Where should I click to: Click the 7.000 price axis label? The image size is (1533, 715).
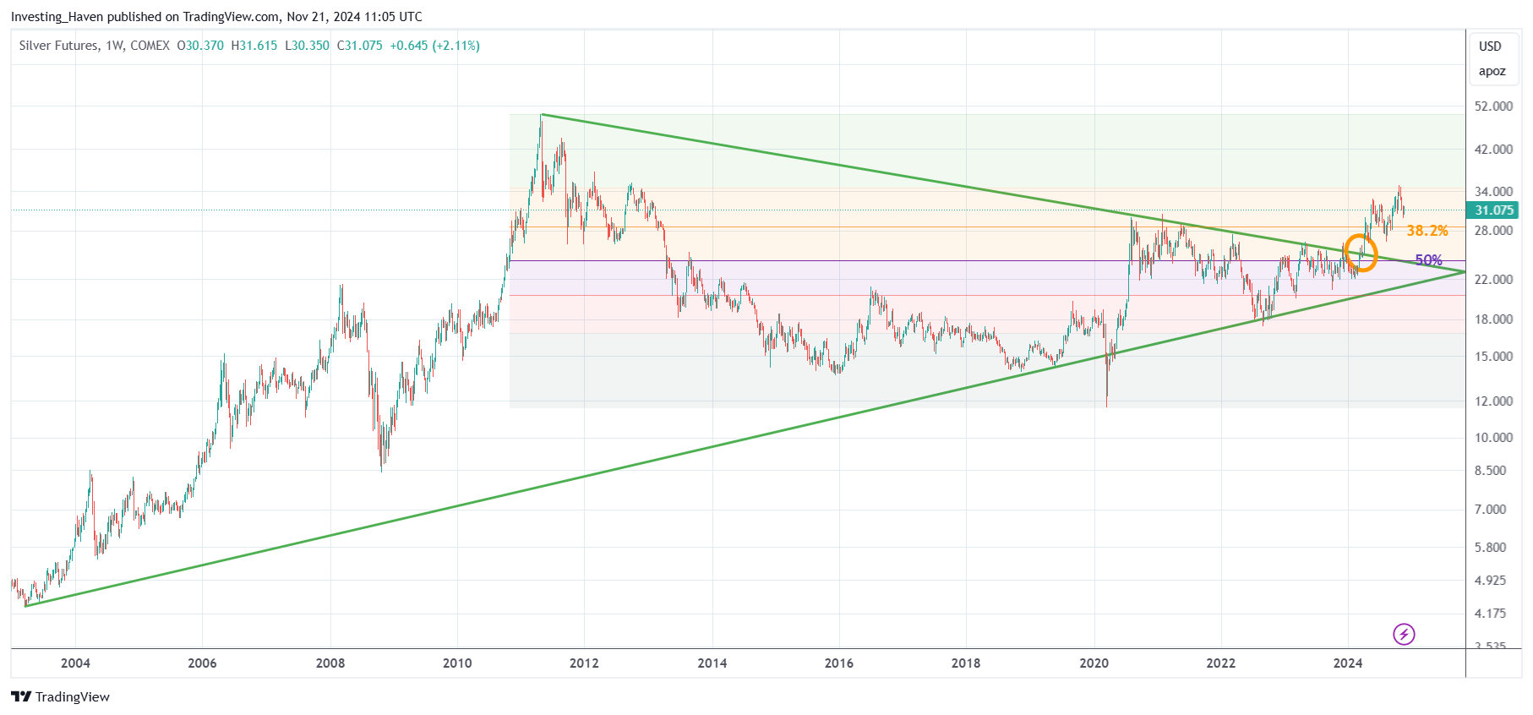tap(1490, 510)
